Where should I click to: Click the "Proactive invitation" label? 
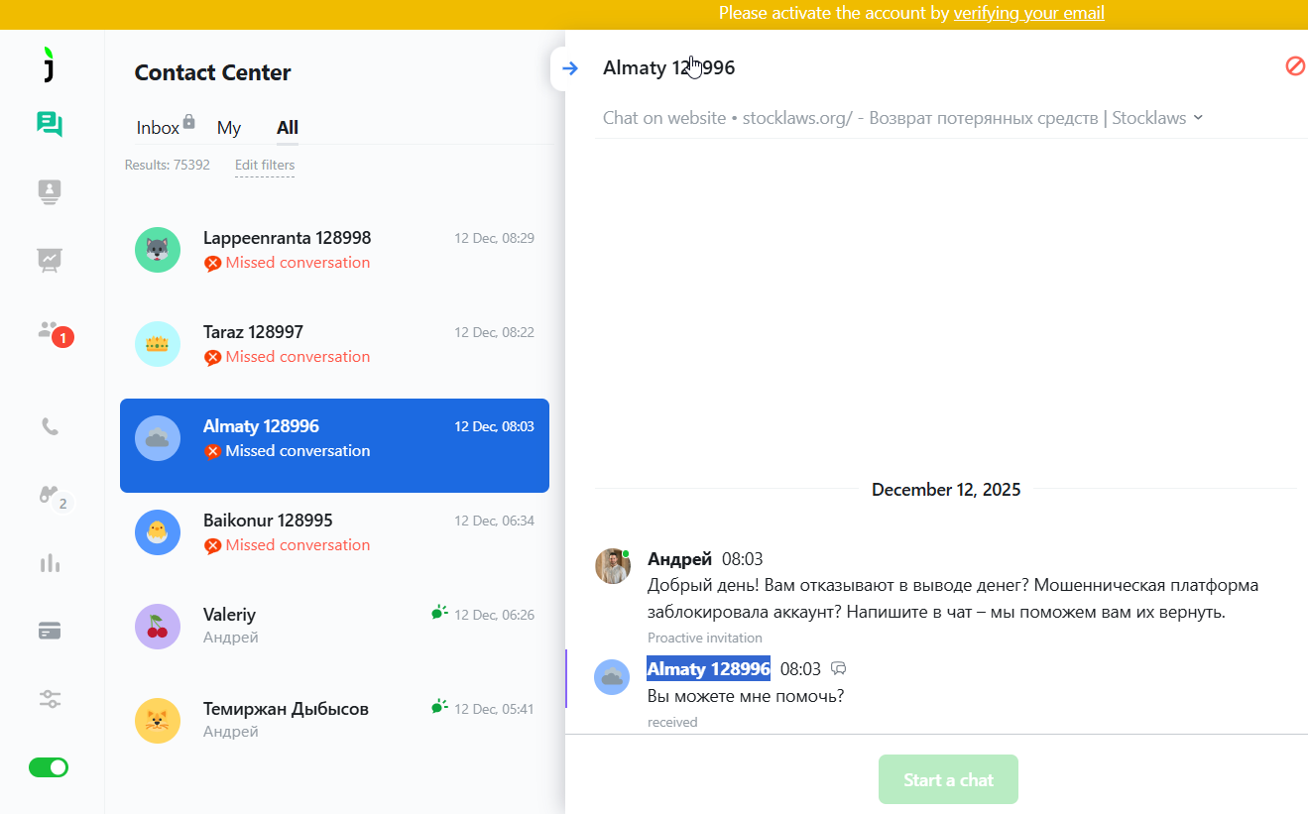coord(705,638)
